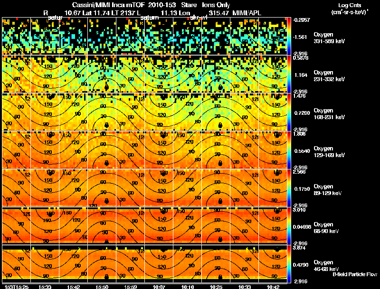Click the 0.7200 color scale value
Viewport: 380px width, 289px height.
[302, 113]
